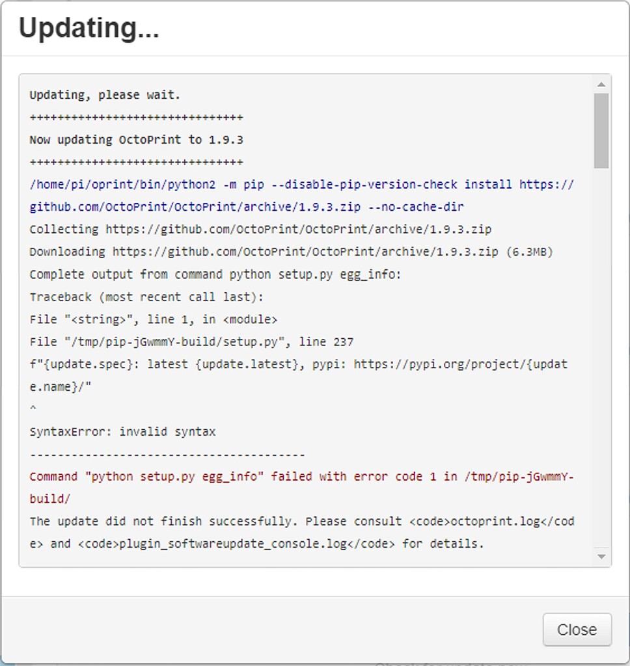Screen dimensions: 630x666
Task: Click the blue github.com archive --no-cache-dir line
Action: coord(247,207)
